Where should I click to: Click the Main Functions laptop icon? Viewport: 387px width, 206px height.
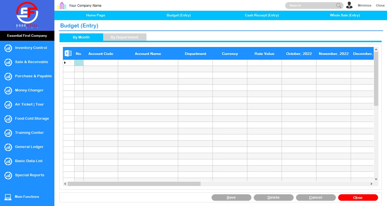(8, 197)
